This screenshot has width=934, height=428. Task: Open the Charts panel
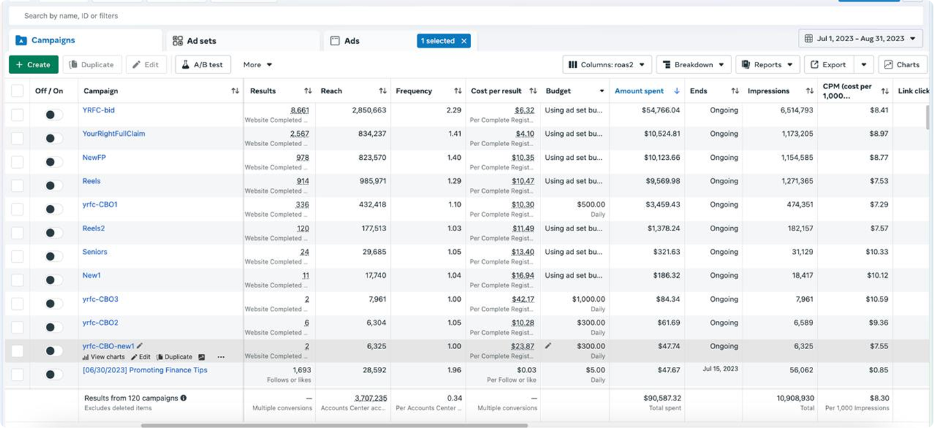[902, 64]
